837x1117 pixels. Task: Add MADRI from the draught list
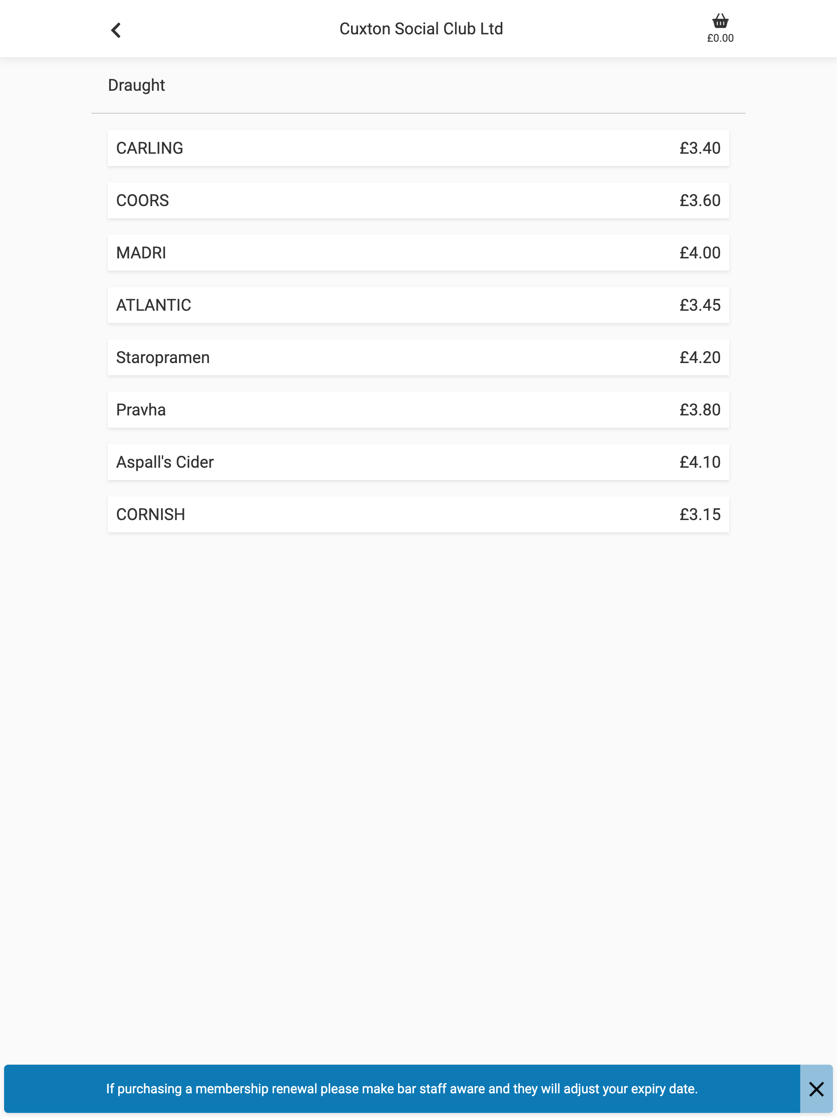[418, 253]
